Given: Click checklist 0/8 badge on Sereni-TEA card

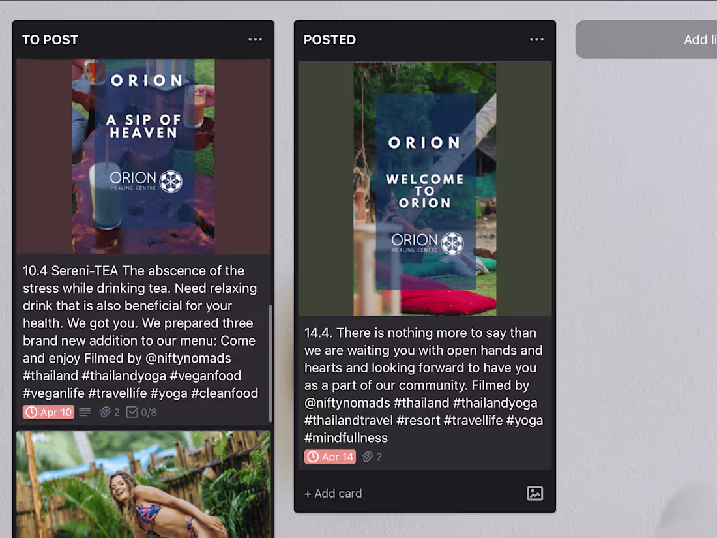Looking at the screenshot, I should (x=141, y=412).
